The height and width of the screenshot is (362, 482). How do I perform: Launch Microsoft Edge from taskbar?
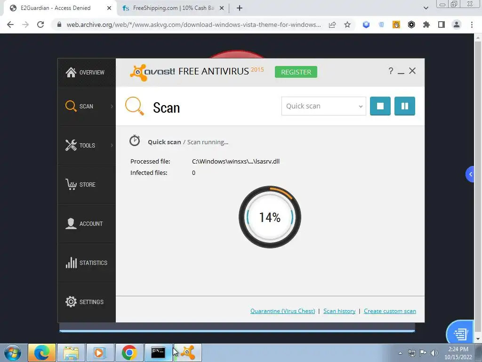pos(42,353)
